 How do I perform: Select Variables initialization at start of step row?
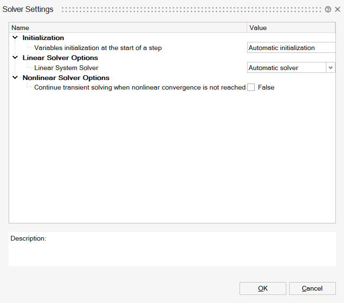(98, 48)
